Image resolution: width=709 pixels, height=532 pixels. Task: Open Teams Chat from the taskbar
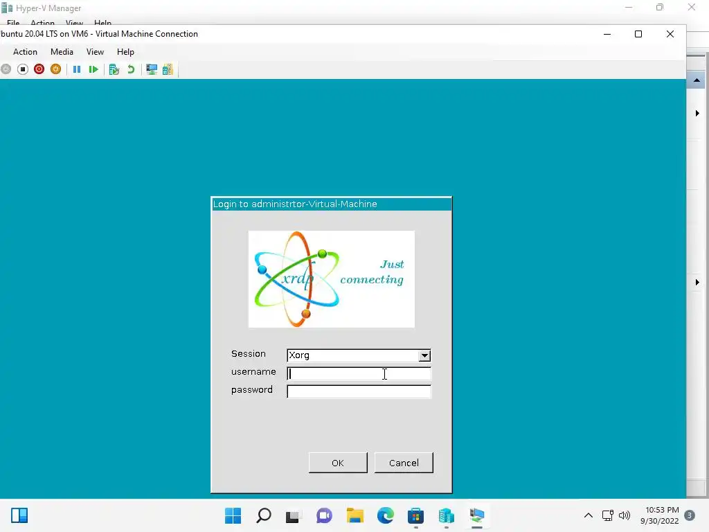[x=324, y=515]
